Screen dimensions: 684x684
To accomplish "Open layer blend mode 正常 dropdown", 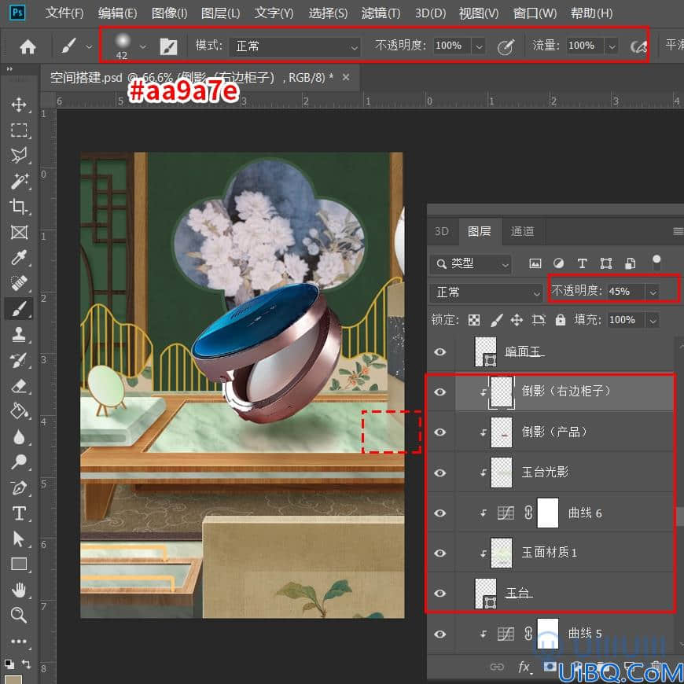I will (486, 292).
